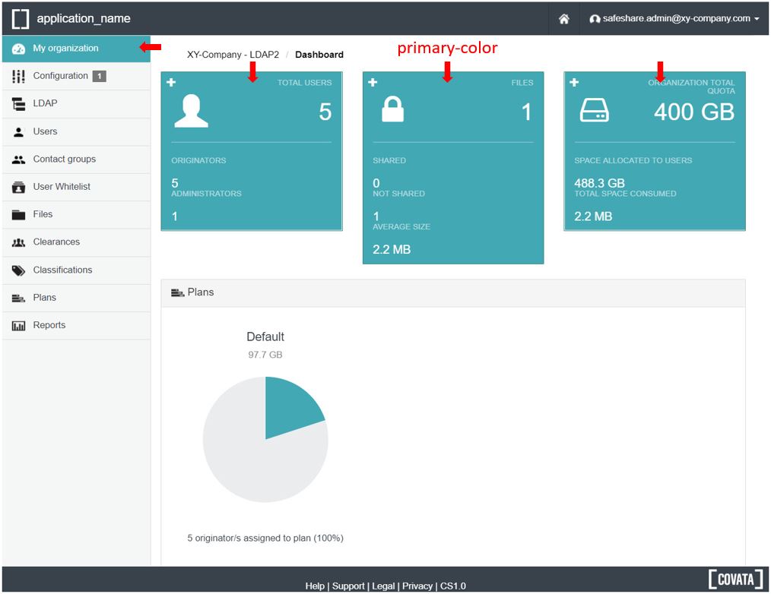Go to Users in the sidebar
This screenshot has width=771, height=594.
pyautogui.click(x=76, y=131)
